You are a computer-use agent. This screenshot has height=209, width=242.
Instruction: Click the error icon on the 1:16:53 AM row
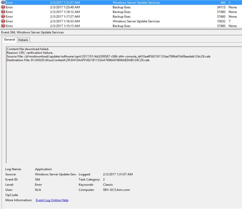pyautogui.click(x=3, y=21)
